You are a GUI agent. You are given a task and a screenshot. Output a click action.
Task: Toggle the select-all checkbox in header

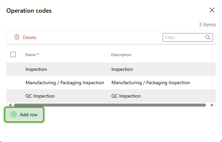point(13,54)
